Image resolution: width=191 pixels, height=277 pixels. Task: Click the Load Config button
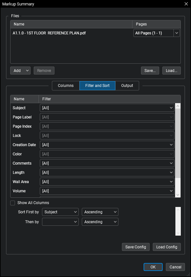coord(167,247)
